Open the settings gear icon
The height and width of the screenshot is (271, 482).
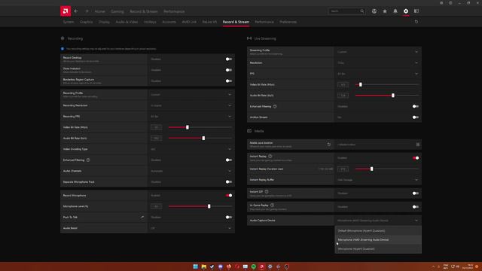406,11
